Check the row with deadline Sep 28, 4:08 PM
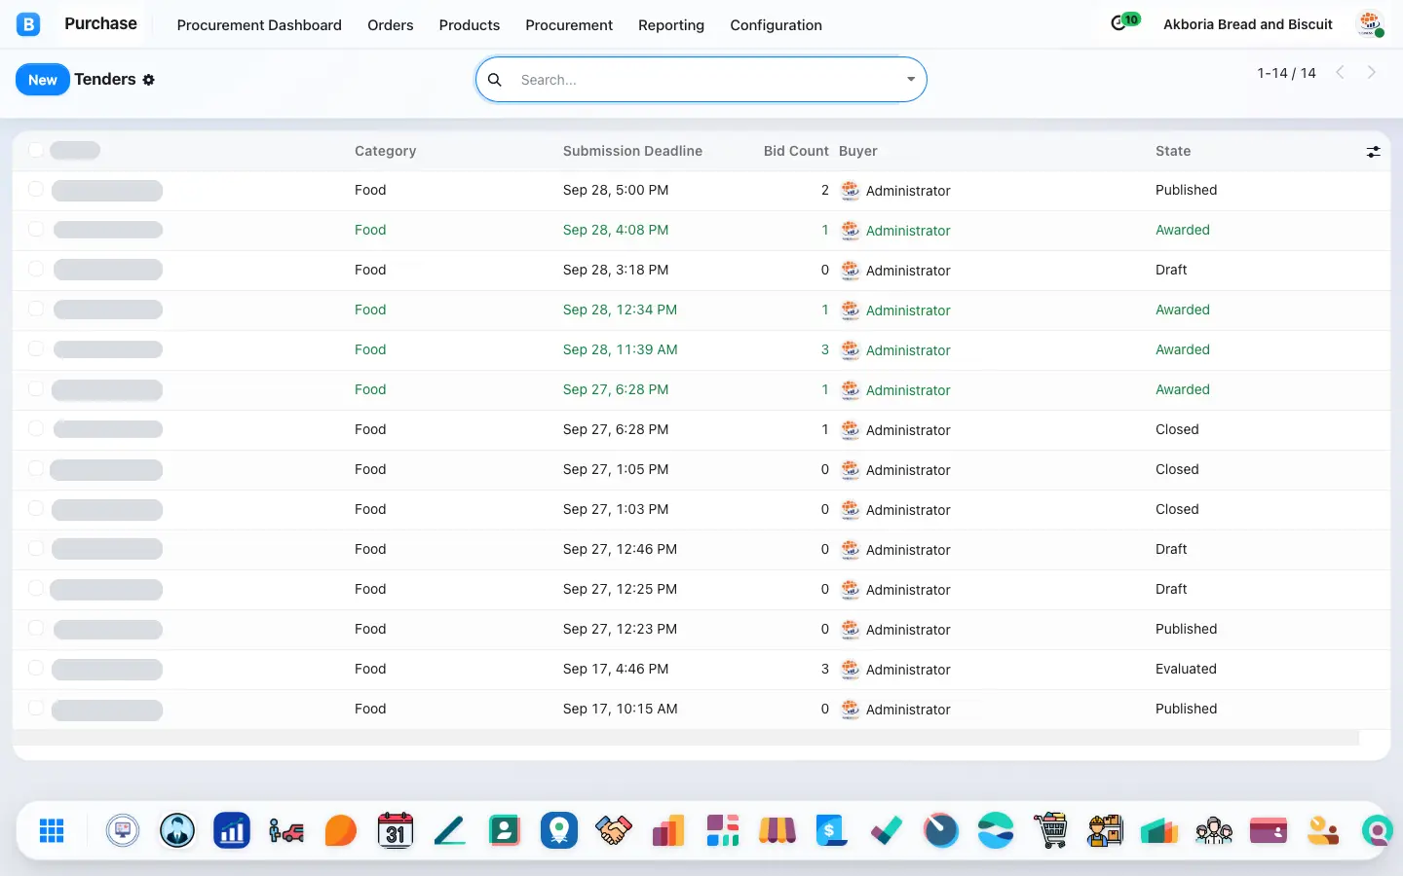This screenshot has height=876, width=1403. point(36,230)
